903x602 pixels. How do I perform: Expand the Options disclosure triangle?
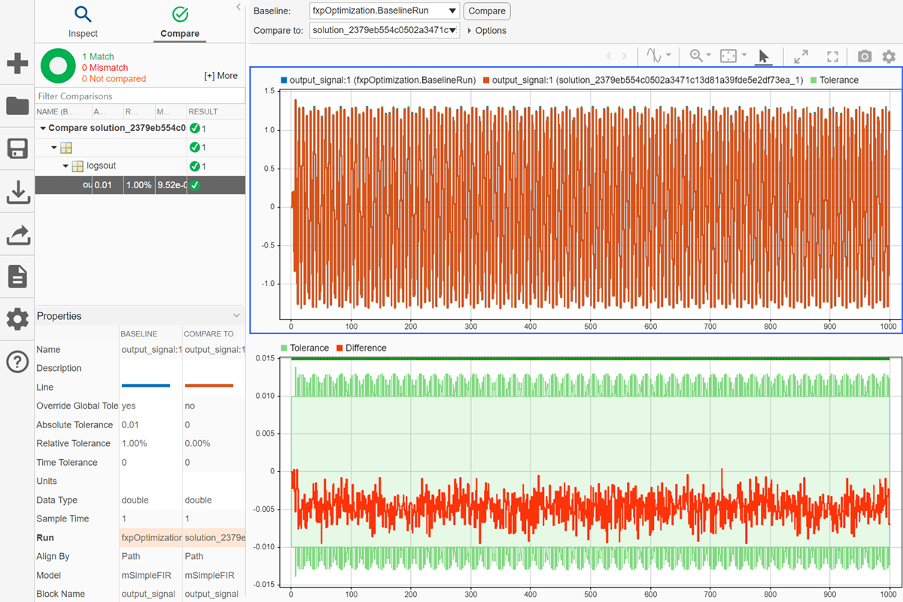pos(470,31)
